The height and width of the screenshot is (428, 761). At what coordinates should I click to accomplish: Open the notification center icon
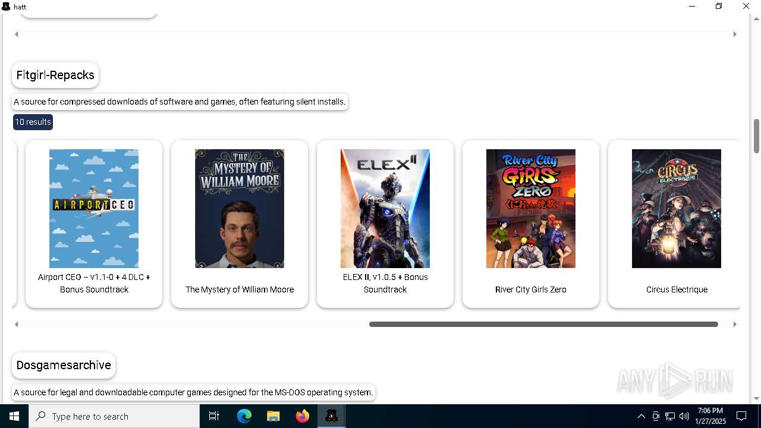pyautogui.click(x=741, y=416)
